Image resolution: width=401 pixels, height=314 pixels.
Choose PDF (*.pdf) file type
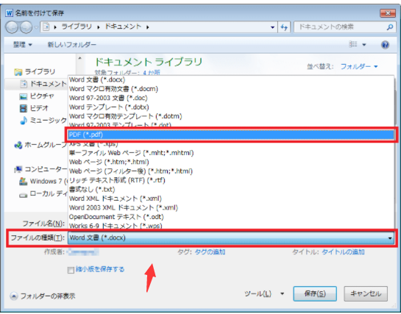(231, 135)
